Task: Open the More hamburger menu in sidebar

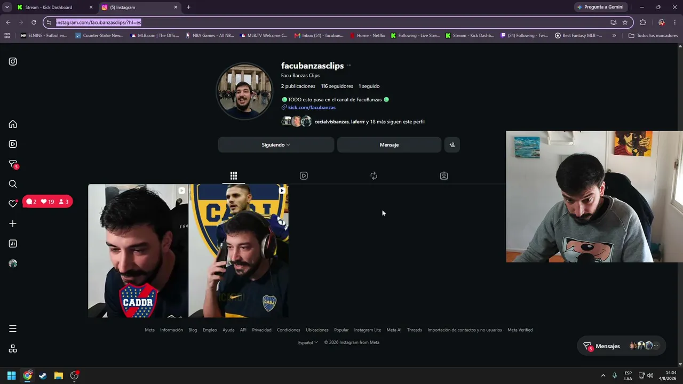Action: [13, 329]
